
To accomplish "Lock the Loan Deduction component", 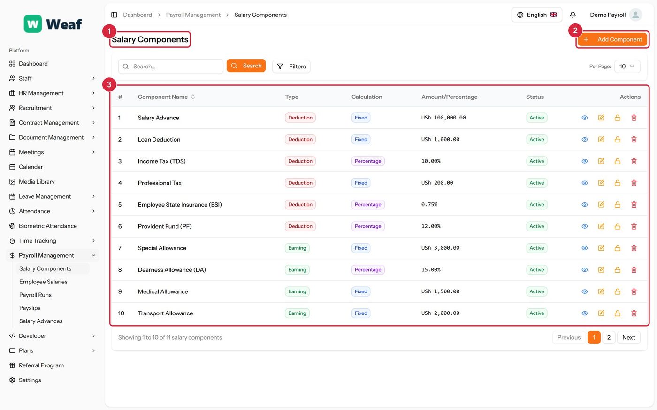I will (x=618, y=140).
